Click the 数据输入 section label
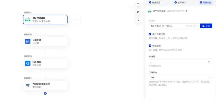The image size is (216, 99). [28, 12]
